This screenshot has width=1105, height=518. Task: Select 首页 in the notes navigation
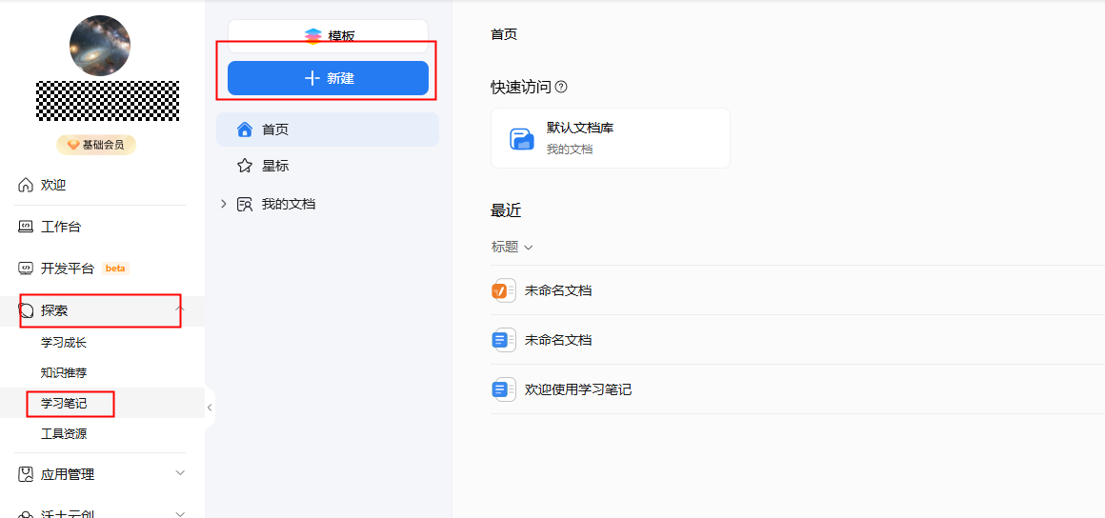(x=328, y=129)
